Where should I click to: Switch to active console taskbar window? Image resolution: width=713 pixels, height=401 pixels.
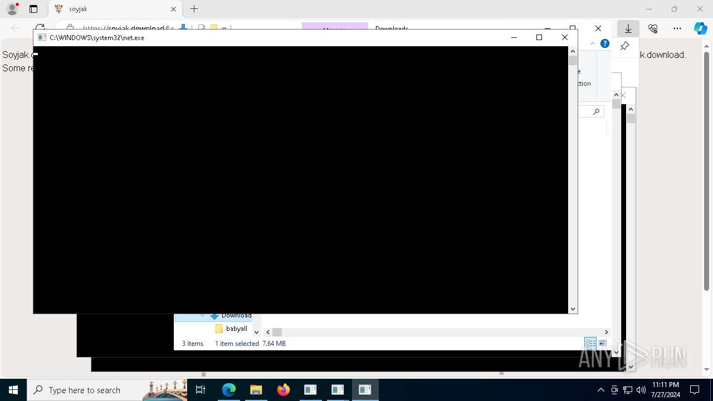365,390
